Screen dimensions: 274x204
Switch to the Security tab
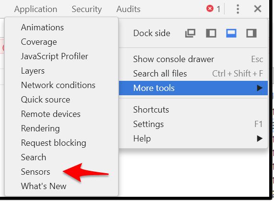click(x=87, y=9)
